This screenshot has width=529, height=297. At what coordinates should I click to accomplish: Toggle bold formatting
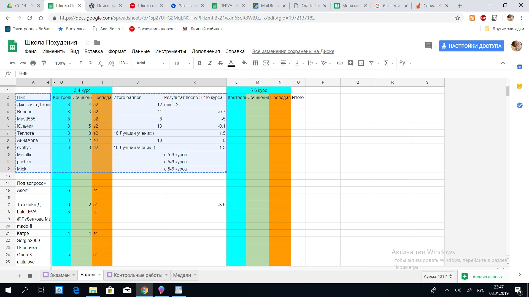point(199,63)
